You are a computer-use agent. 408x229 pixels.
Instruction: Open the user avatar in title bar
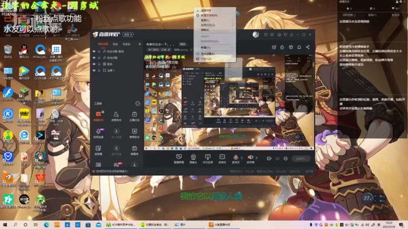[x=256, y=35]
